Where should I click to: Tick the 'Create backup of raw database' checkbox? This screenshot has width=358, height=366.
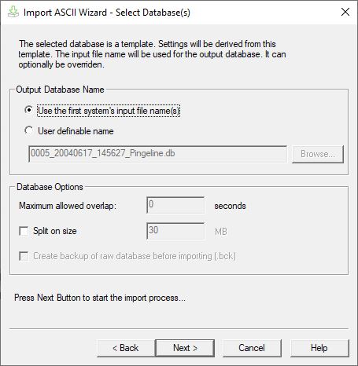24,256
